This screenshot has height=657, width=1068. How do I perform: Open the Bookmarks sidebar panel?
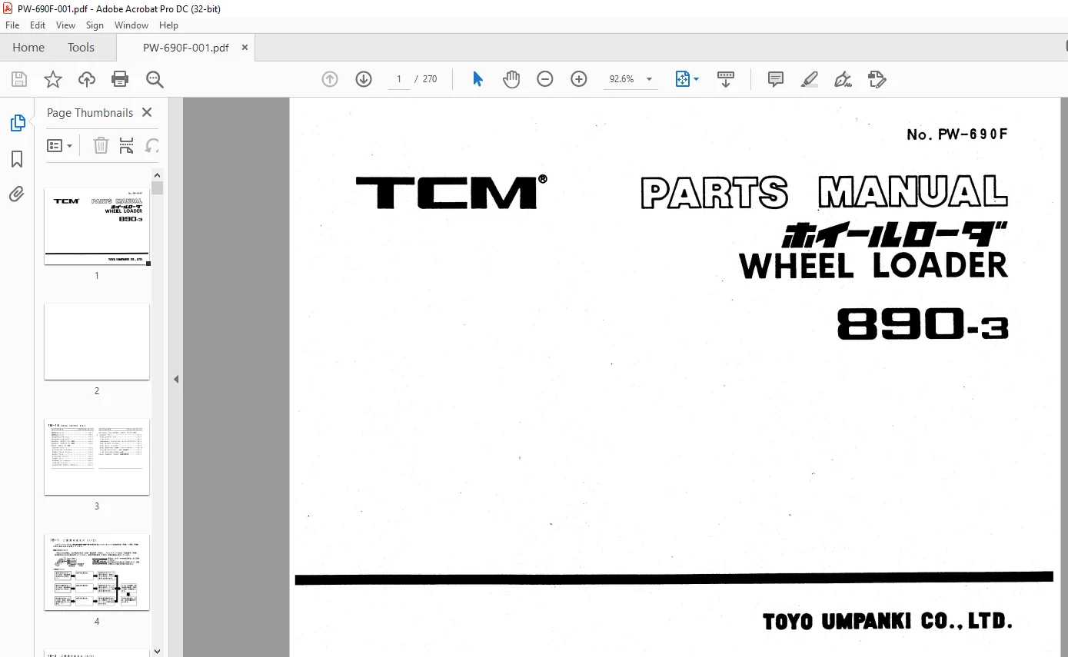coord(17,159)
